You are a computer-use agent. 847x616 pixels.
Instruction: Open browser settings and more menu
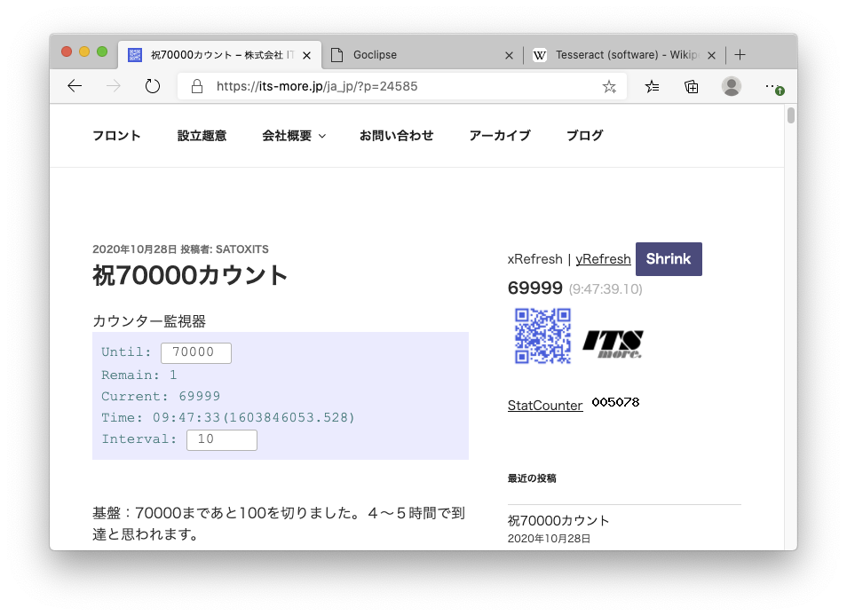coord(772,86)
